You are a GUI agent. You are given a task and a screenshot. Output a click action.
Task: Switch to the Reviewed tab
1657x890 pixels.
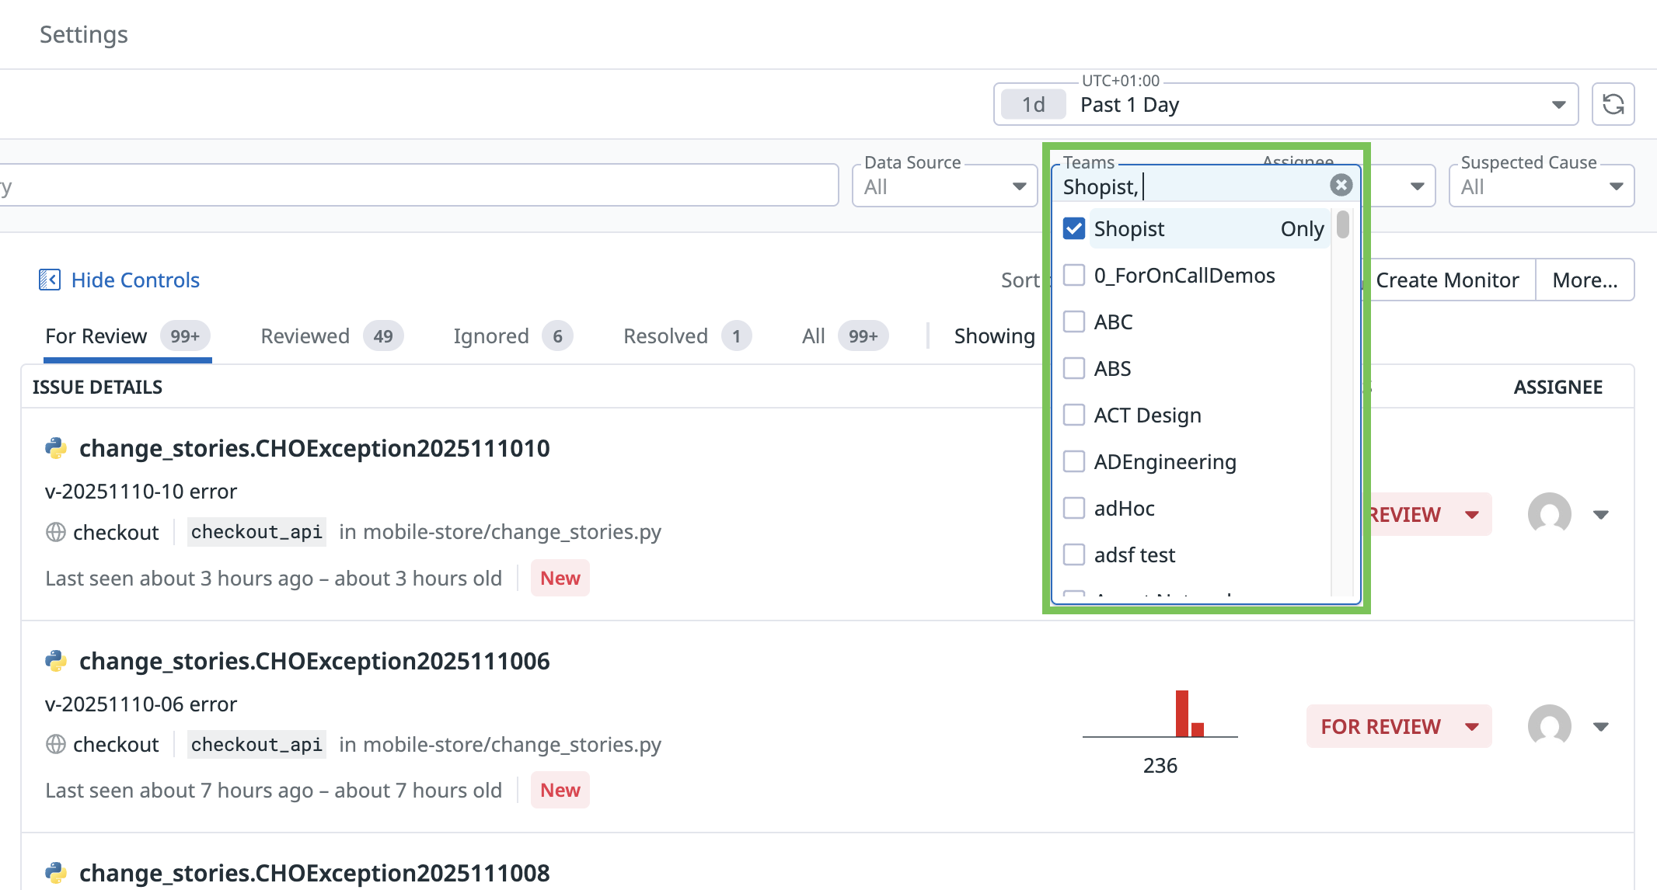click(x=305, y=336)
